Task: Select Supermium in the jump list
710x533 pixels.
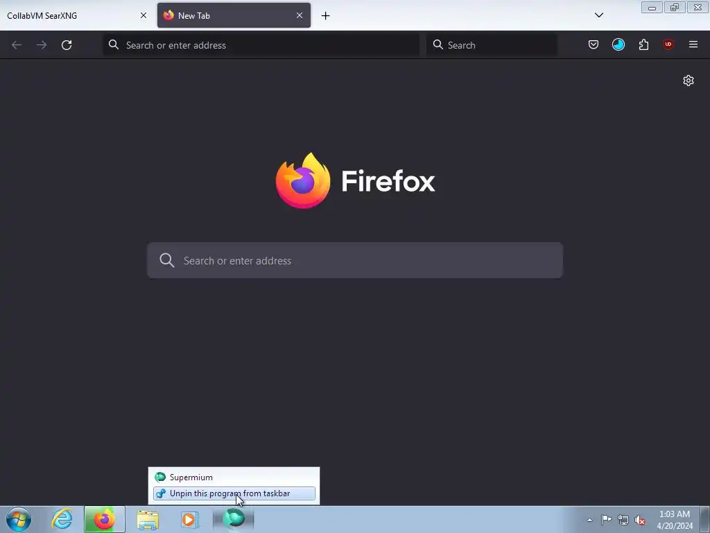Action: (x=234, y=477)
